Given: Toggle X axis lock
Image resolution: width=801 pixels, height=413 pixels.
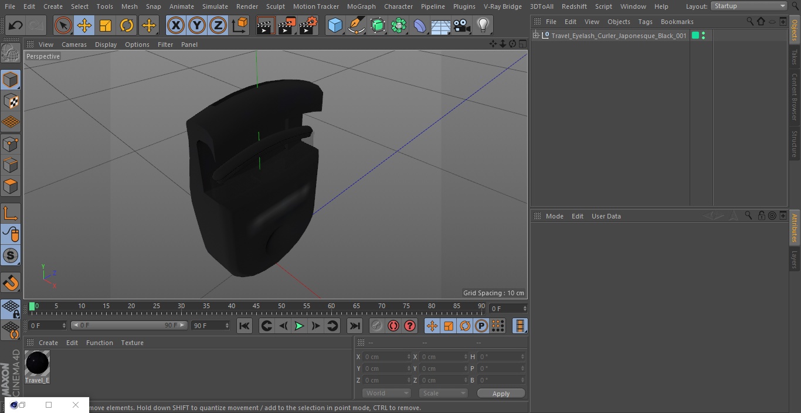Looking at the screenshot, I should tap(175, 25).
